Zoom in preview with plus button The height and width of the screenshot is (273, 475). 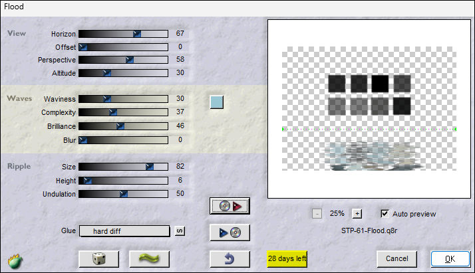(x=357, y=214)
